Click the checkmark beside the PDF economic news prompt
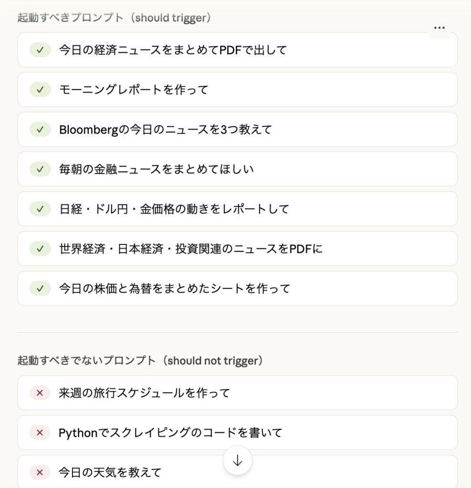Screen dimensions: 471x488 point(40,50)
